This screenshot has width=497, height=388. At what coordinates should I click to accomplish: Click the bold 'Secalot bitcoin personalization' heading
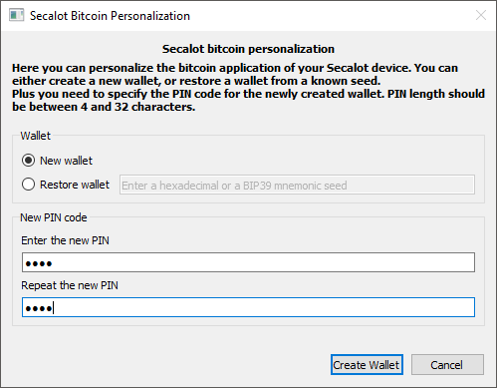point(248,49)
